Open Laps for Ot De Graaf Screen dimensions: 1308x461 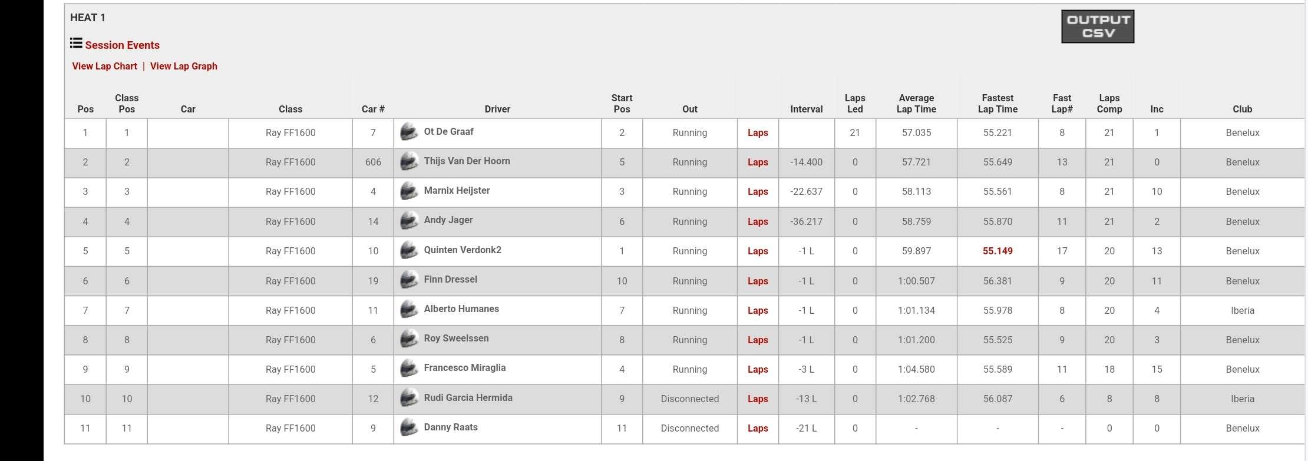pos(758,133)
